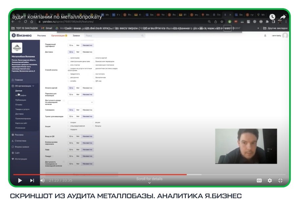Open the Gmail bookmark
The height and width of the screenshot is (210, 299).
47,28
